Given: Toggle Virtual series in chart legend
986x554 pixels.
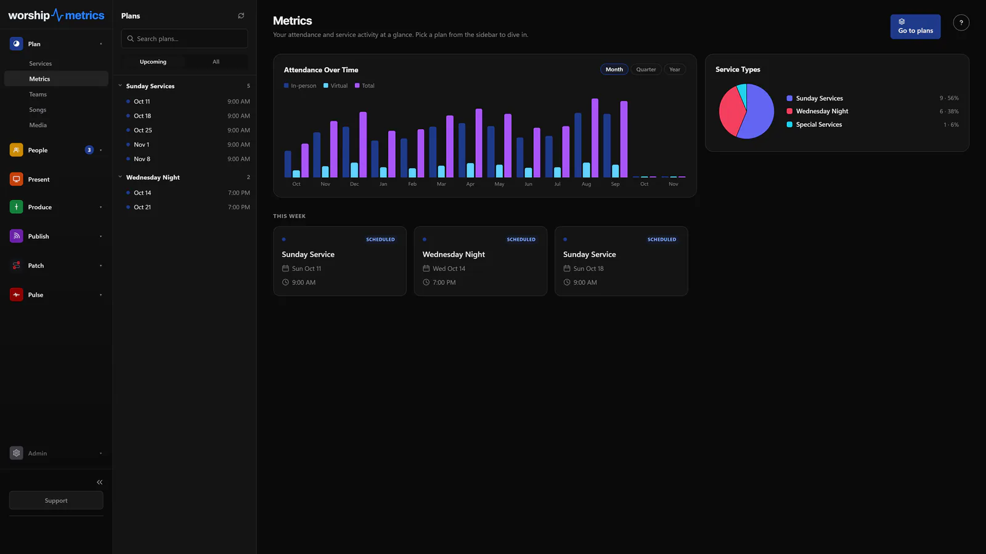Looking at the screenshot, I should [x=336, y=86].
